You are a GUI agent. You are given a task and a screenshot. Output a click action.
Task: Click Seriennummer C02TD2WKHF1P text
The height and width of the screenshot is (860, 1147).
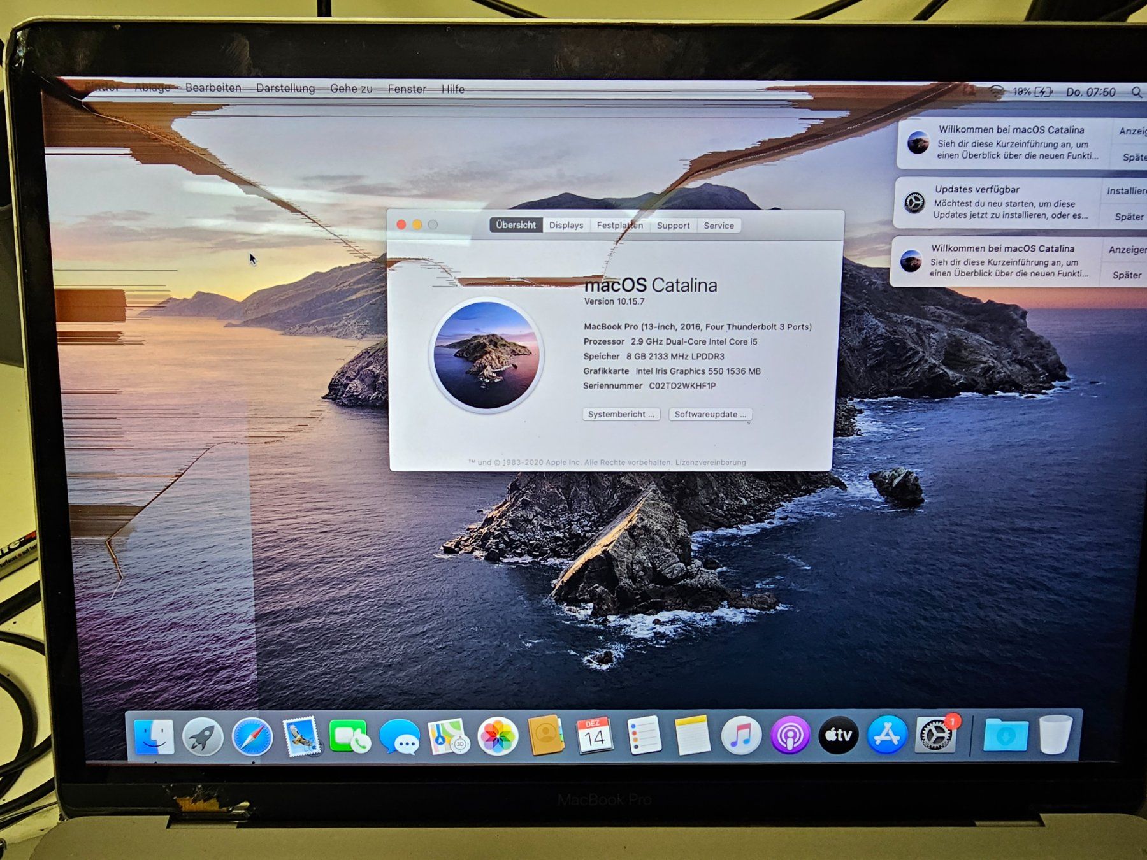click(649, 385)
